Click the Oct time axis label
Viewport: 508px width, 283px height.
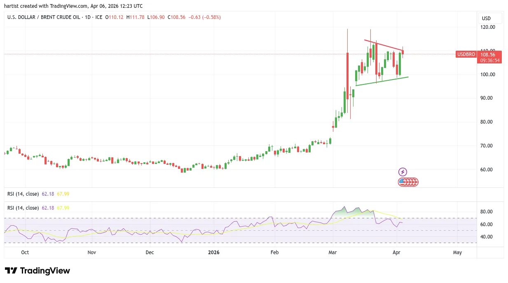pyautogui.click(x=25, y=252)
